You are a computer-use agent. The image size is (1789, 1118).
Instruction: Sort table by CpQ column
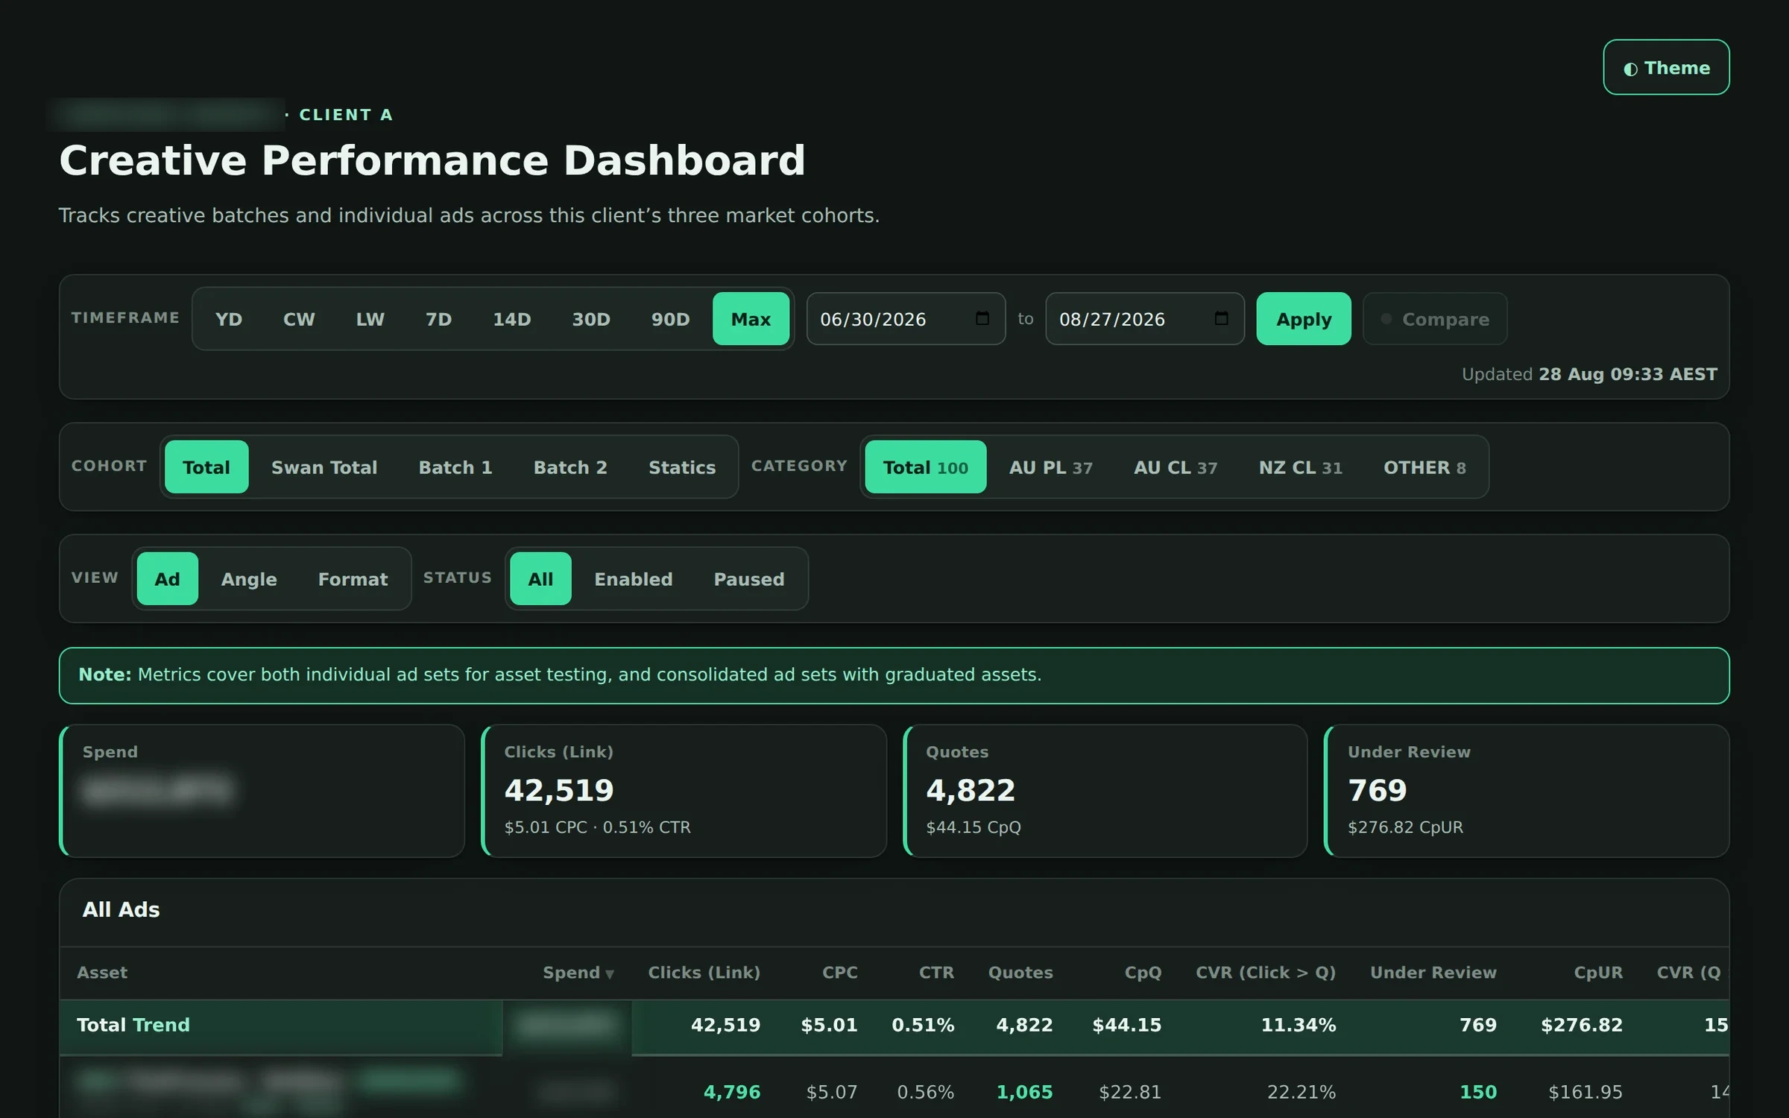(x=1143, y=973)
